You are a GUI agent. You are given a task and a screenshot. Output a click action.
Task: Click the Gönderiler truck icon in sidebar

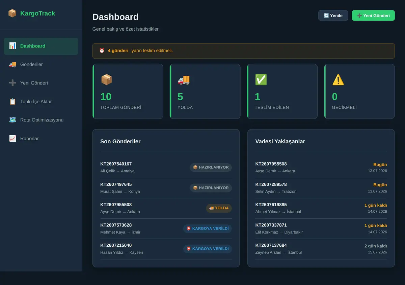pyautogui.click(x=12, y=64)
